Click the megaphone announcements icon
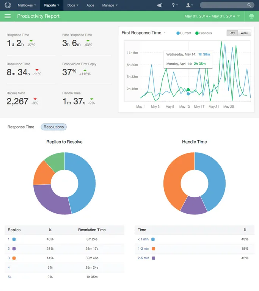This screenshot has width=259, height=291. click(160, 5)
